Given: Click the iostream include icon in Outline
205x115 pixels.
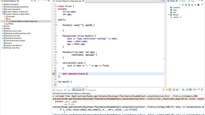Looking at the screenshot, I should coord(171,8).
